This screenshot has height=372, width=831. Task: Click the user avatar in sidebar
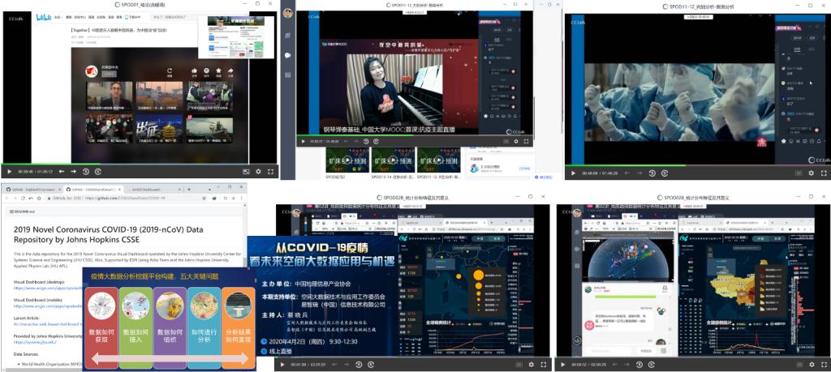287,15
